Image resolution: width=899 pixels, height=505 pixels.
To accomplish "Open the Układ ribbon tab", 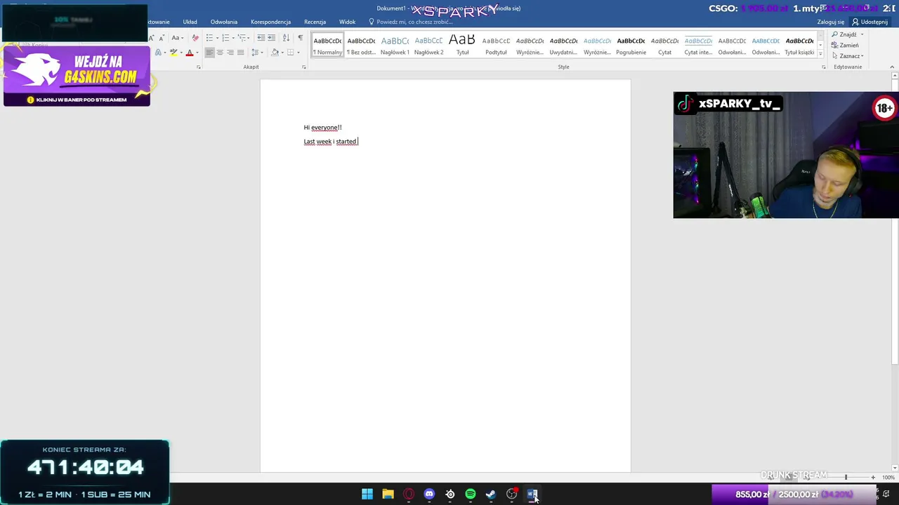I will [x=190, y=22].
